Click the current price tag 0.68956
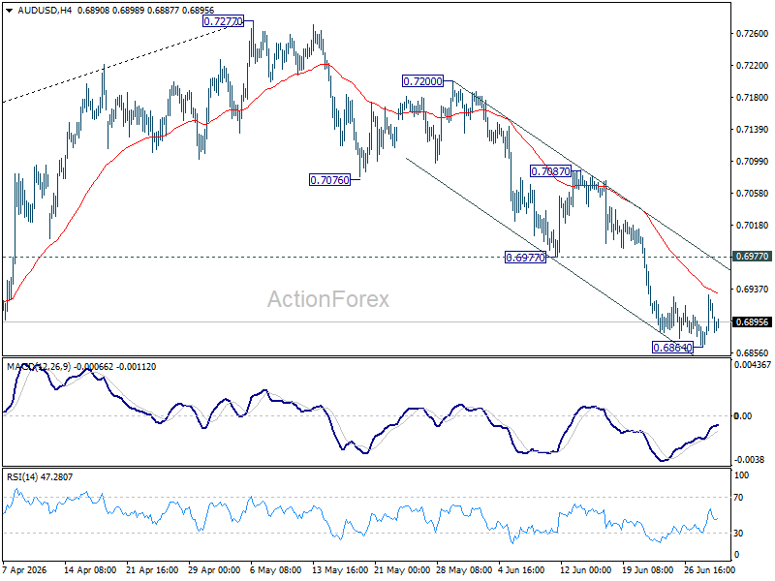775x581 pixels. 752,322
